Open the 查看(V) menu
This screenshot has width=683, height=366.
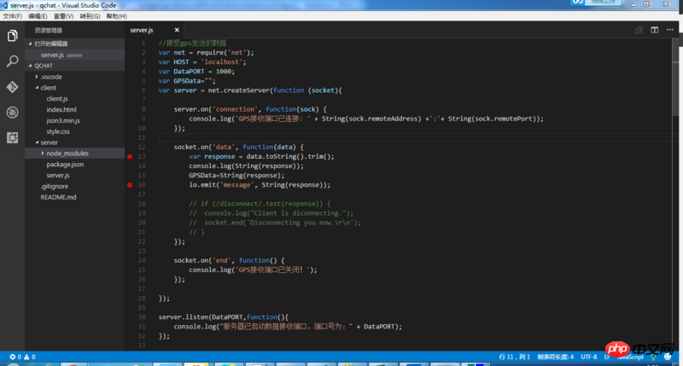tap(64, 16)
